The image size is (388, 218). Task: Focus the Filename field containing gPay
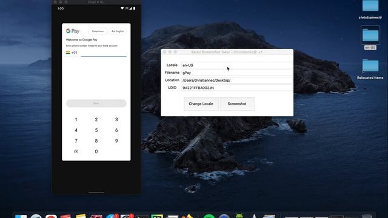click(237, 73)
